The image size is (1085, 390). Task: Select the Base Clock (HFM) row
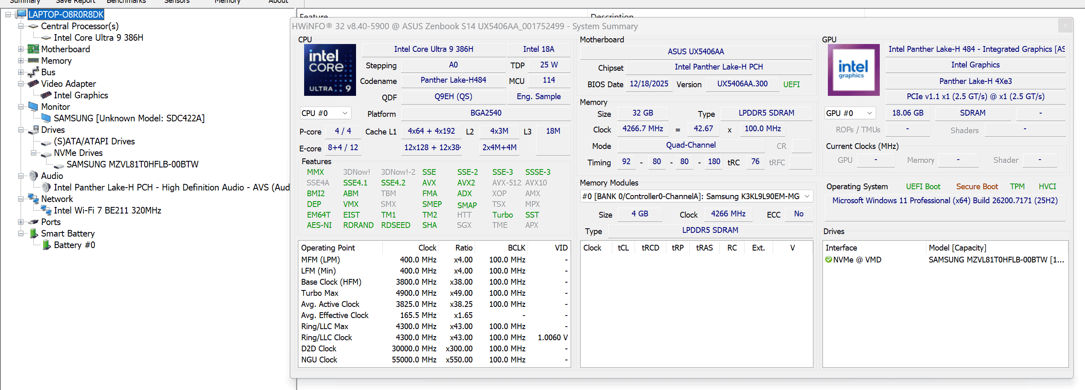434,282
